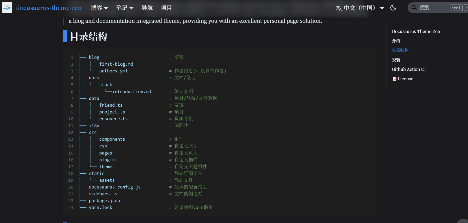The image size is (468, 223).
Task: Expand the 博客 dropdown menu
Action: tap(99, 8)
